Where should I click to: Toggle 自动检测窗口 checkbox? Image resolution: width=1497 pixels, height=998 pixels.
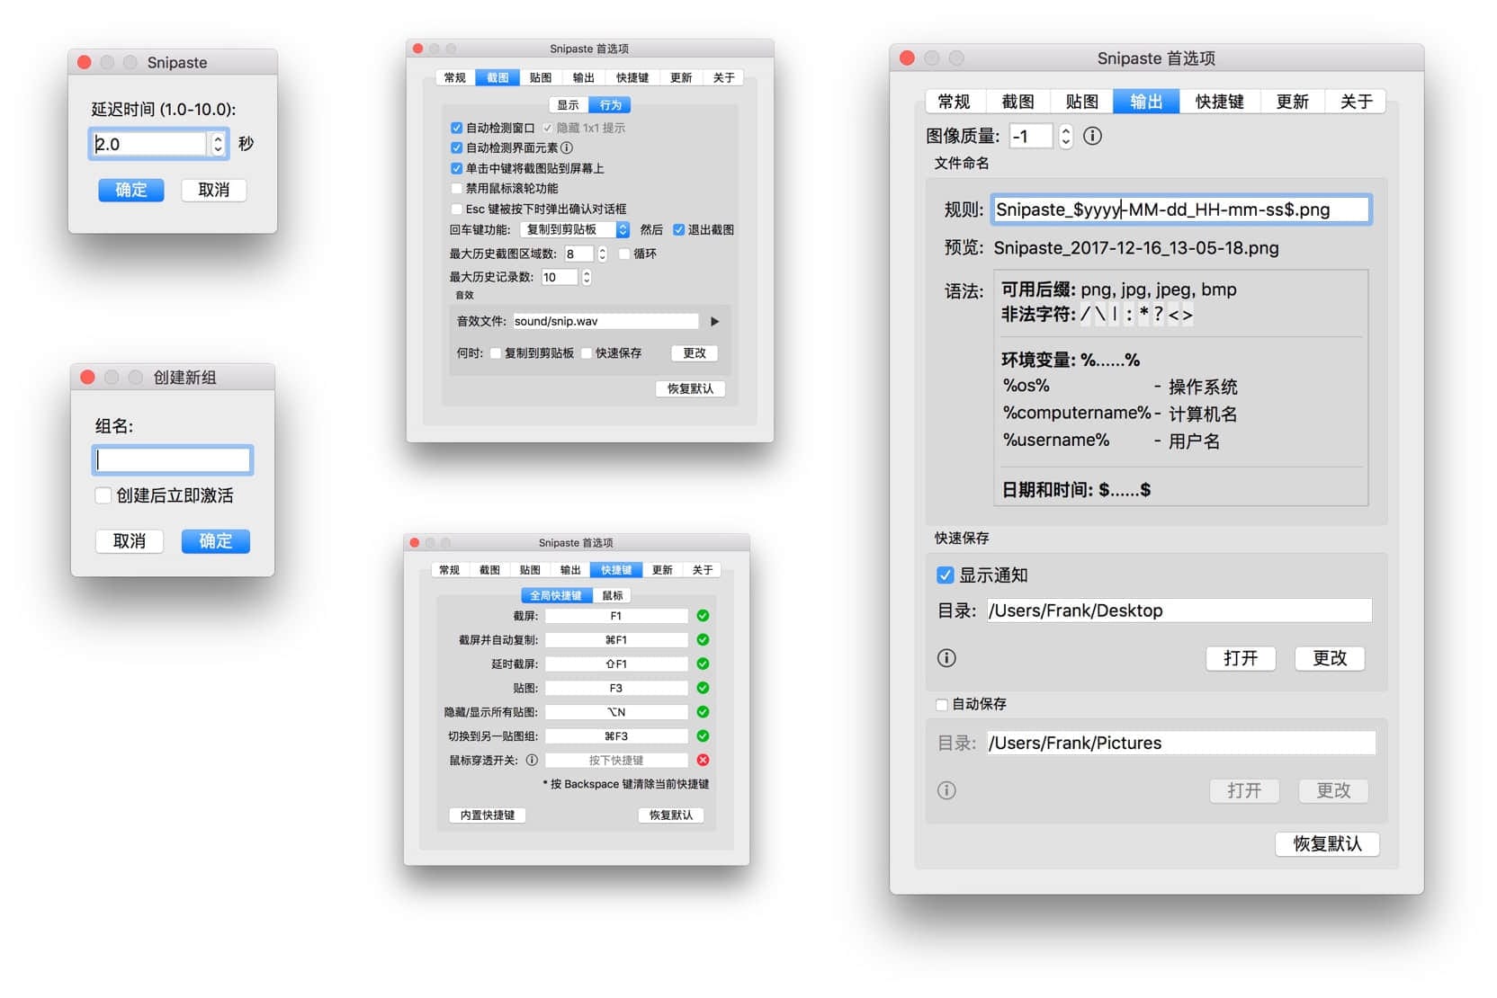[456, 128]
